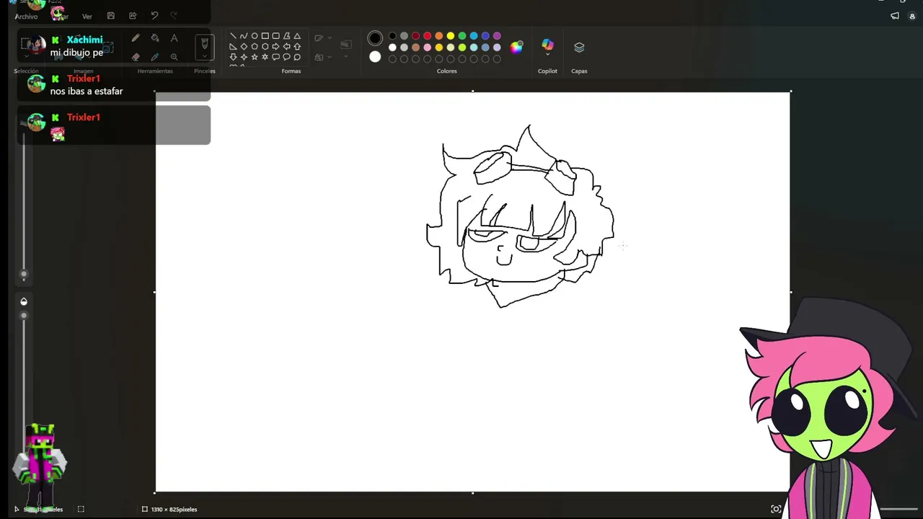Choose the Left arrow shape
Image resolution: width=923 pixels, height=519 pixels.
pyautogui.click(x=286, y=47)
